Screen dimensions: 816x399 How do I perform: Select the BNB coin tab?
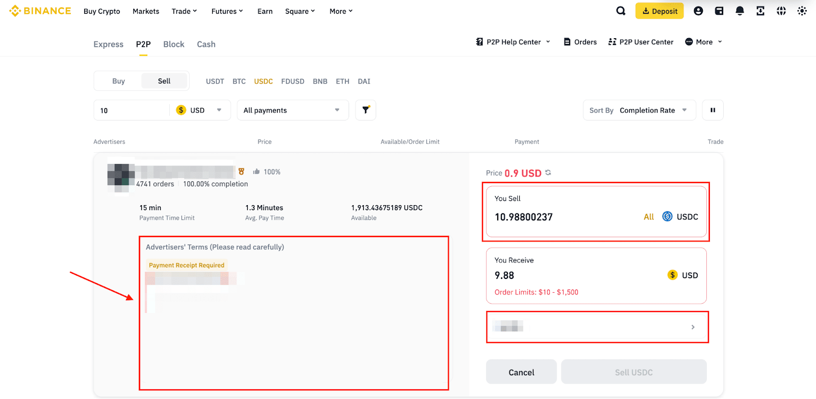[x=320, y=81]
